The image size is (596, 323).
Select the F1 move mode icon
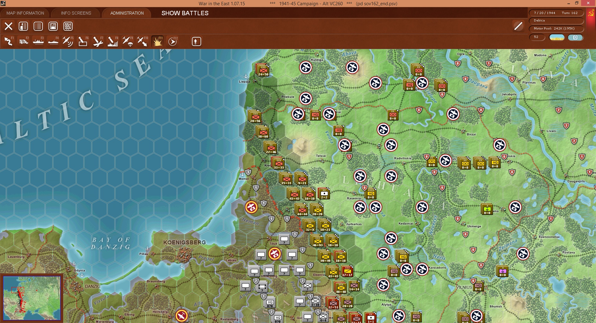coord(9,41)
